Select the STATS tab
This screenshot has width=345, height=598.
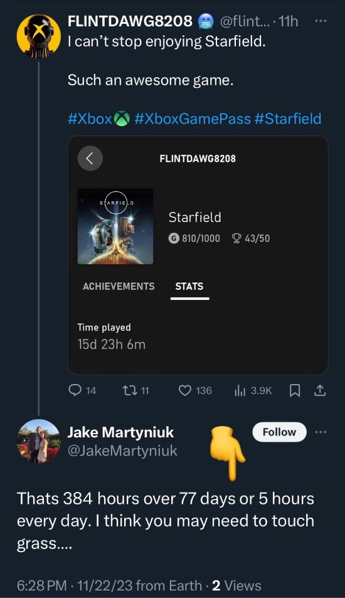(x=189, y=287)
